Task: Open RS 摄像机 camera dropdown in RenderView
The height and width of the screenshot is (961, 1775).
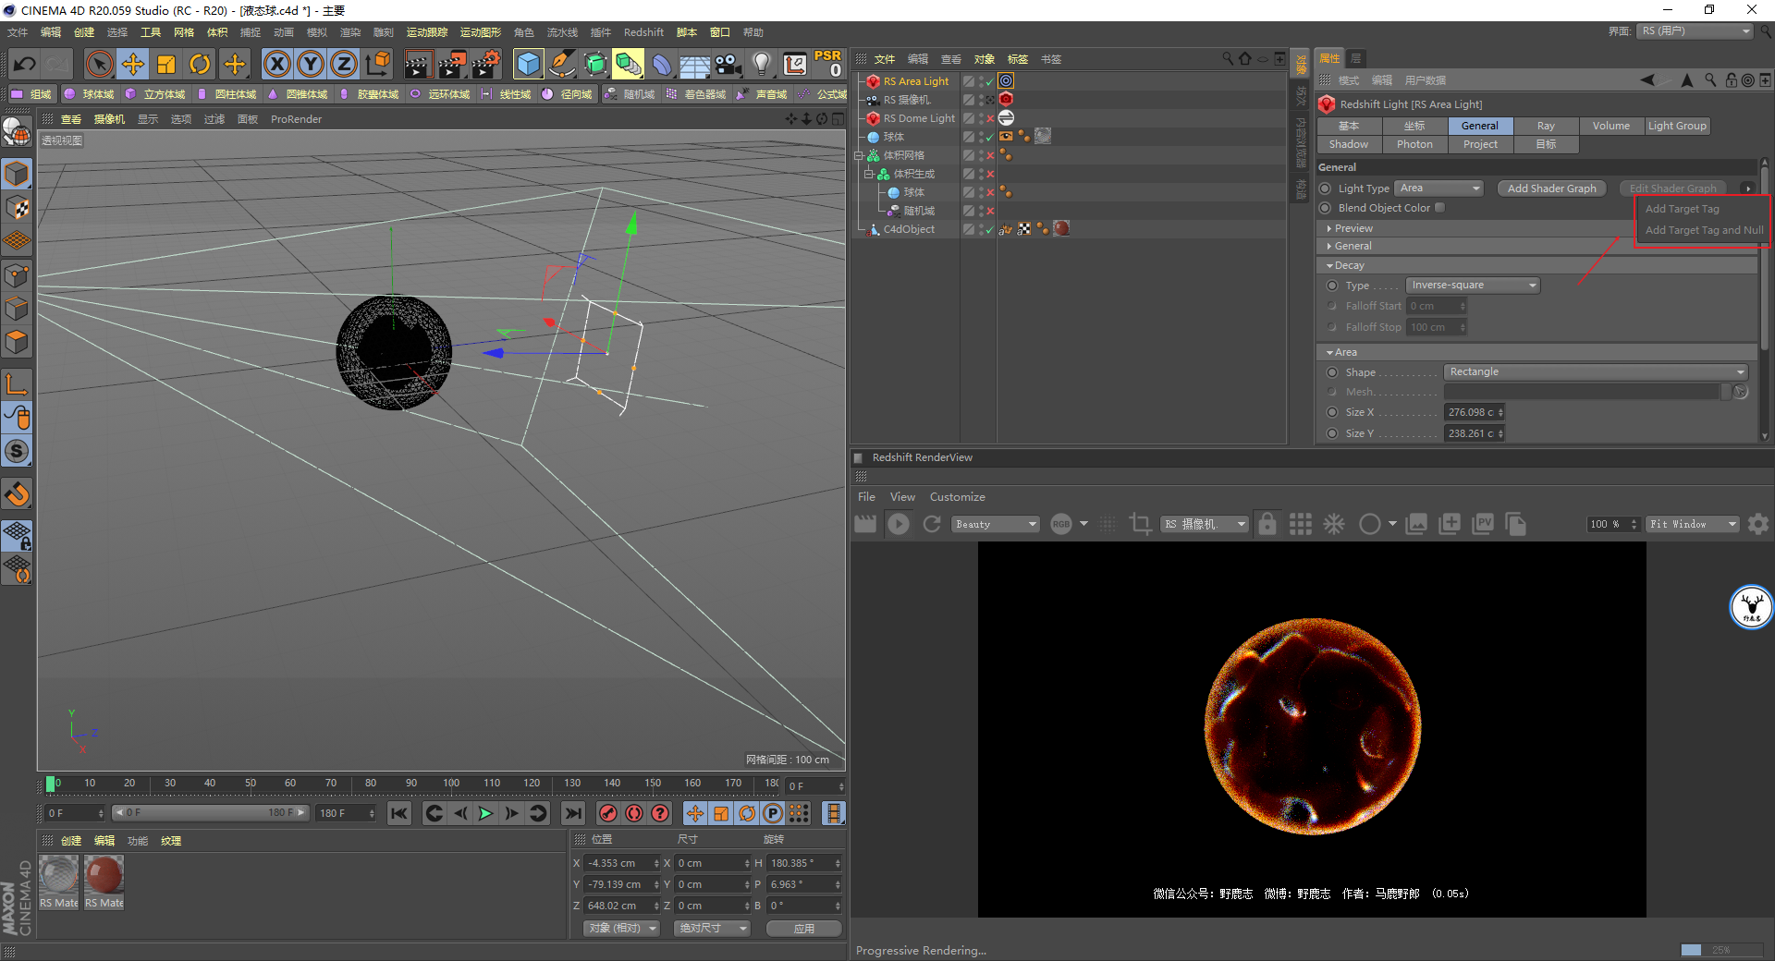Action: coord(1206,524)
